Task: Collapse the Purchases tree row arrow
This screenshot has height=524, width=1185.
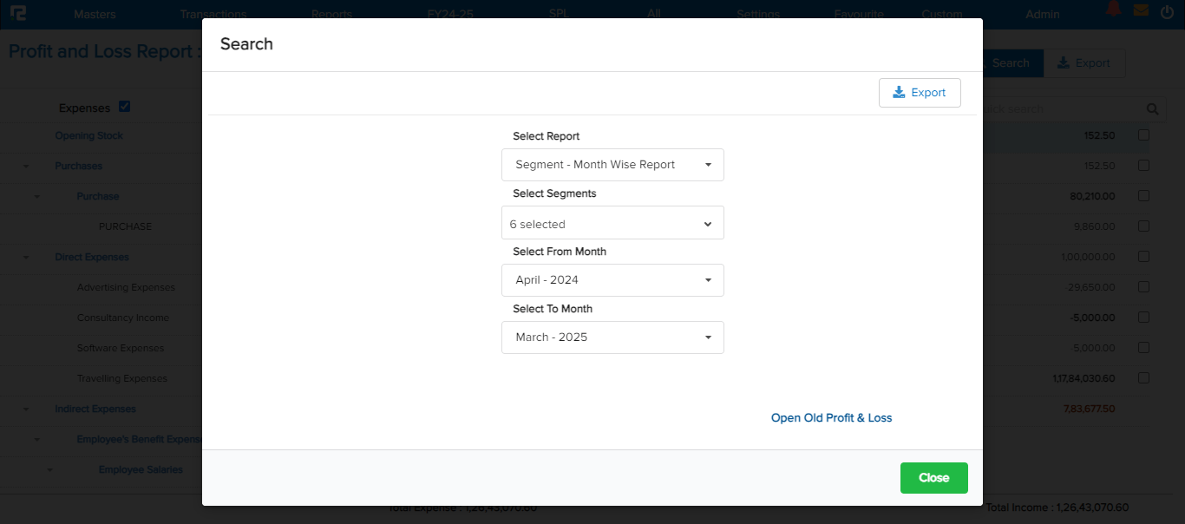Action: click(x=26, y=167)
